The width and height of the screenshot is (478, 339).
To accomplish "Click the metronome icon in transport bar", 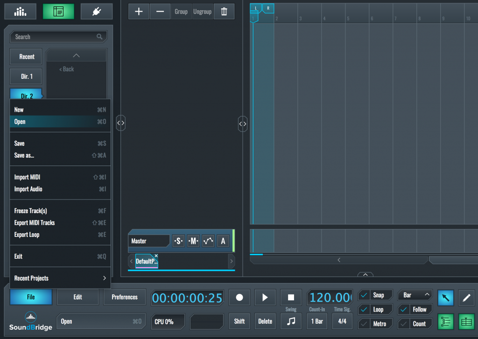I will pyautogui.click(x=291, y=321).
